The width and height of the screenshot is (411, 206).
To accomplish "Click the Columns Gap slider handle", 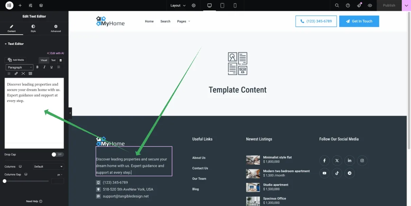I will (x=5, y=181).
